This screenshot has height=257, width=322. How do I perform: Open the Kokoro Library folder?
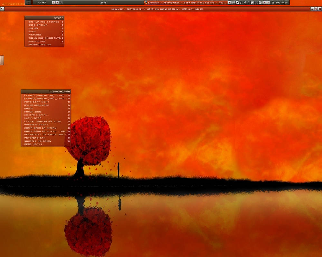click(x=46, y=115)
